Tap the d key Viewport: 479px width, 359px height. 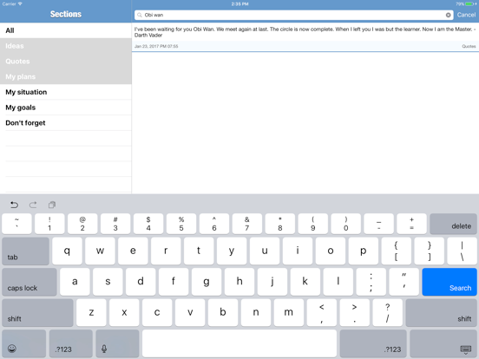pyautogui.click(x=141, y=282)
